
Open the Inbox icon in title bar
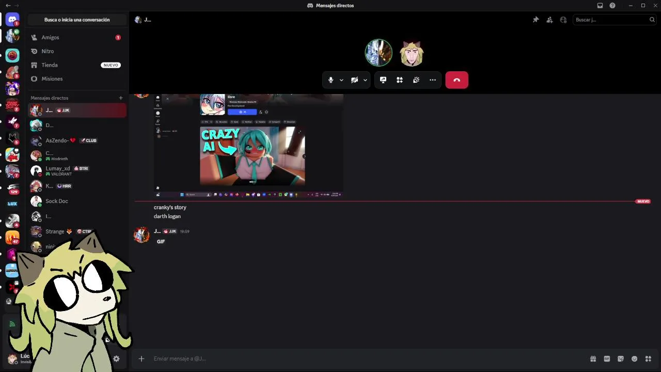point(600,5)
